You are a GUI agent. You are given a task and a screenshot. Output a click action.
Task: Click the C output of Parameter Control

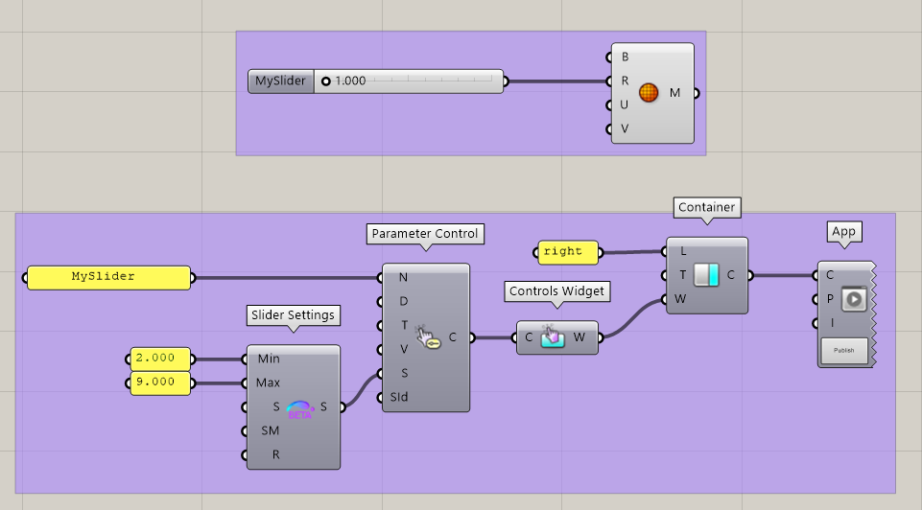pos(453,337)
